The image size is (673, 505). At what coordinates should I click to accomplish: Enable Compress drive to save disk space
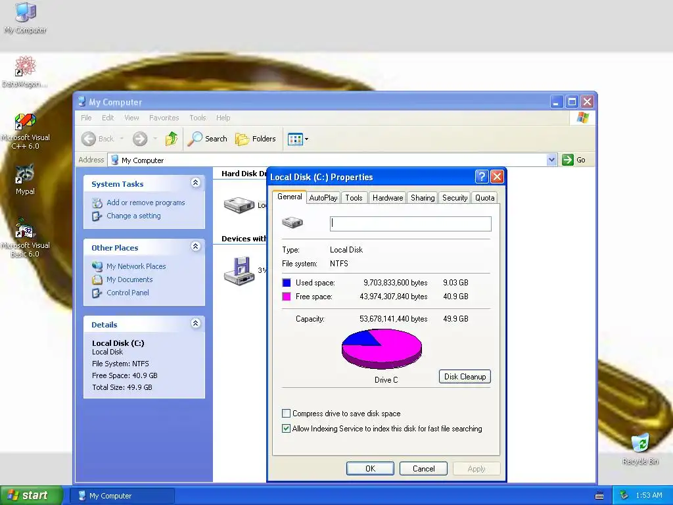click(287, 414)
